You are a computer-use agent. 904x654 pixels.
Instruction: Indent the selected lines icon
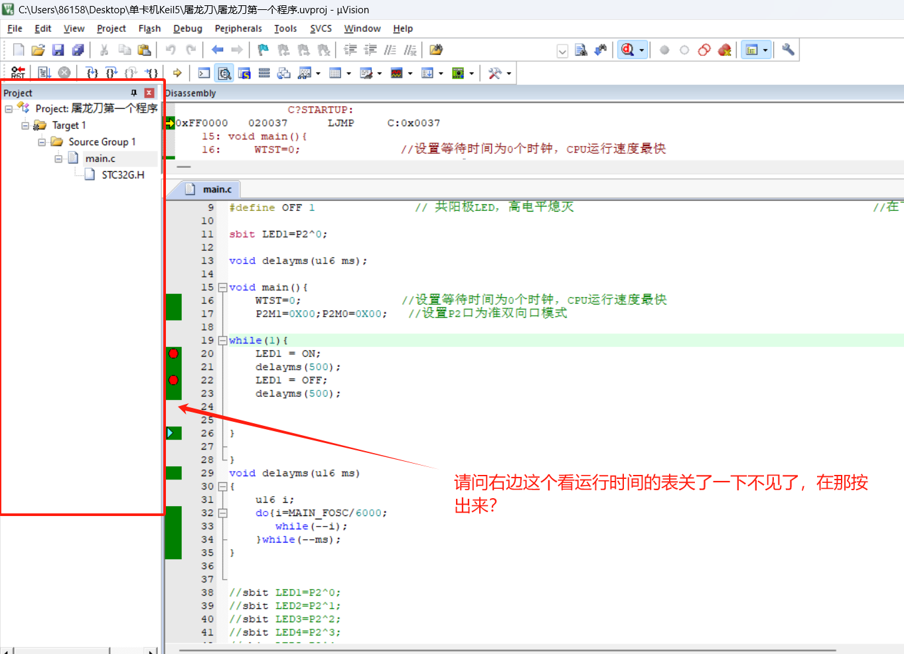coord(350,50)
